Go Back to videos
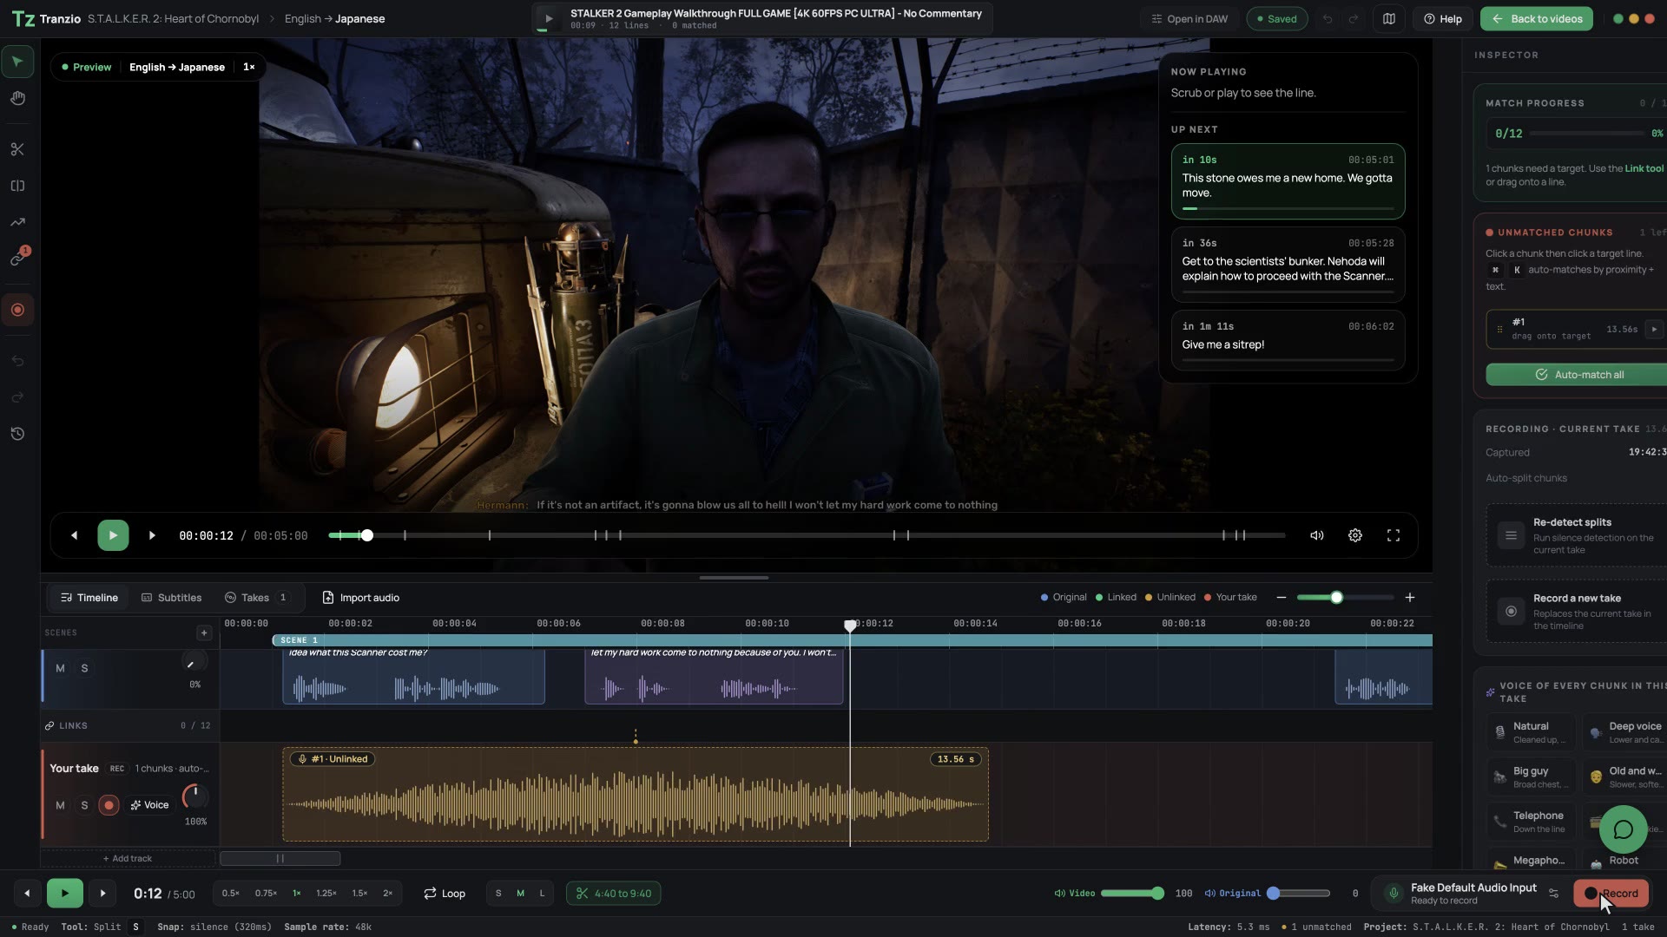 1537,19
